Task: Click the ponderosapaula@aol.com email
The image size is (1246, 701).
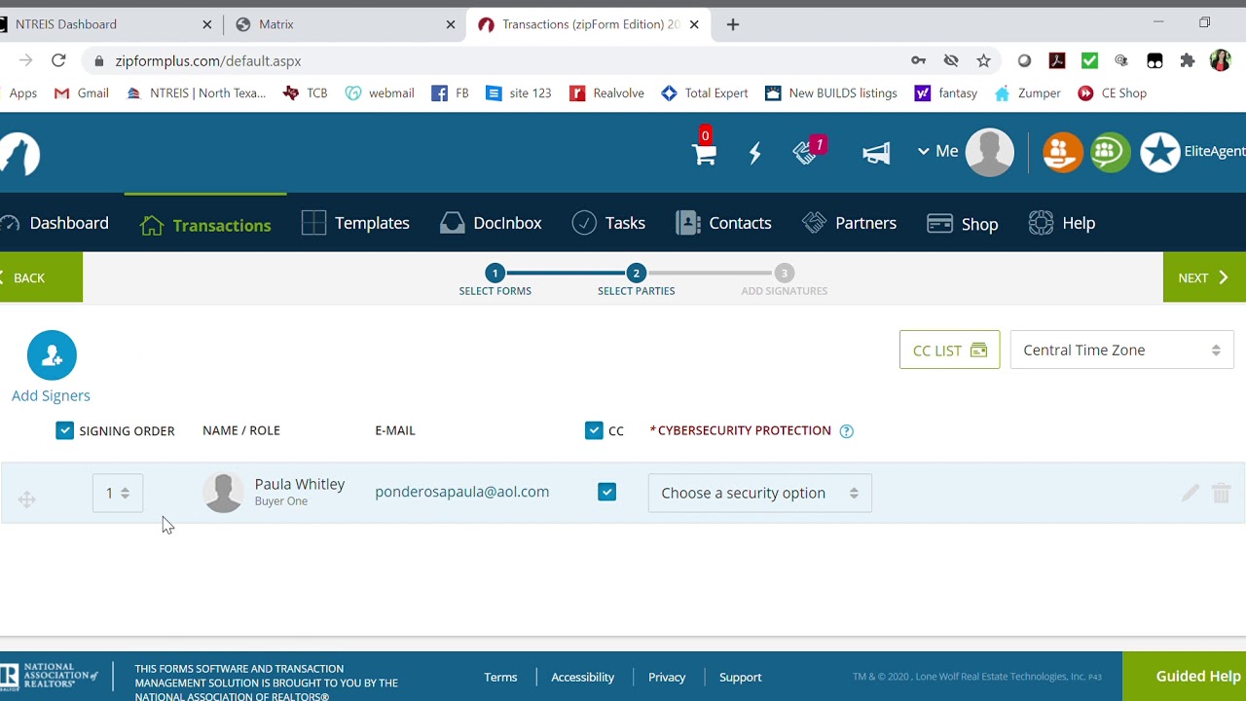Action: 461,492
